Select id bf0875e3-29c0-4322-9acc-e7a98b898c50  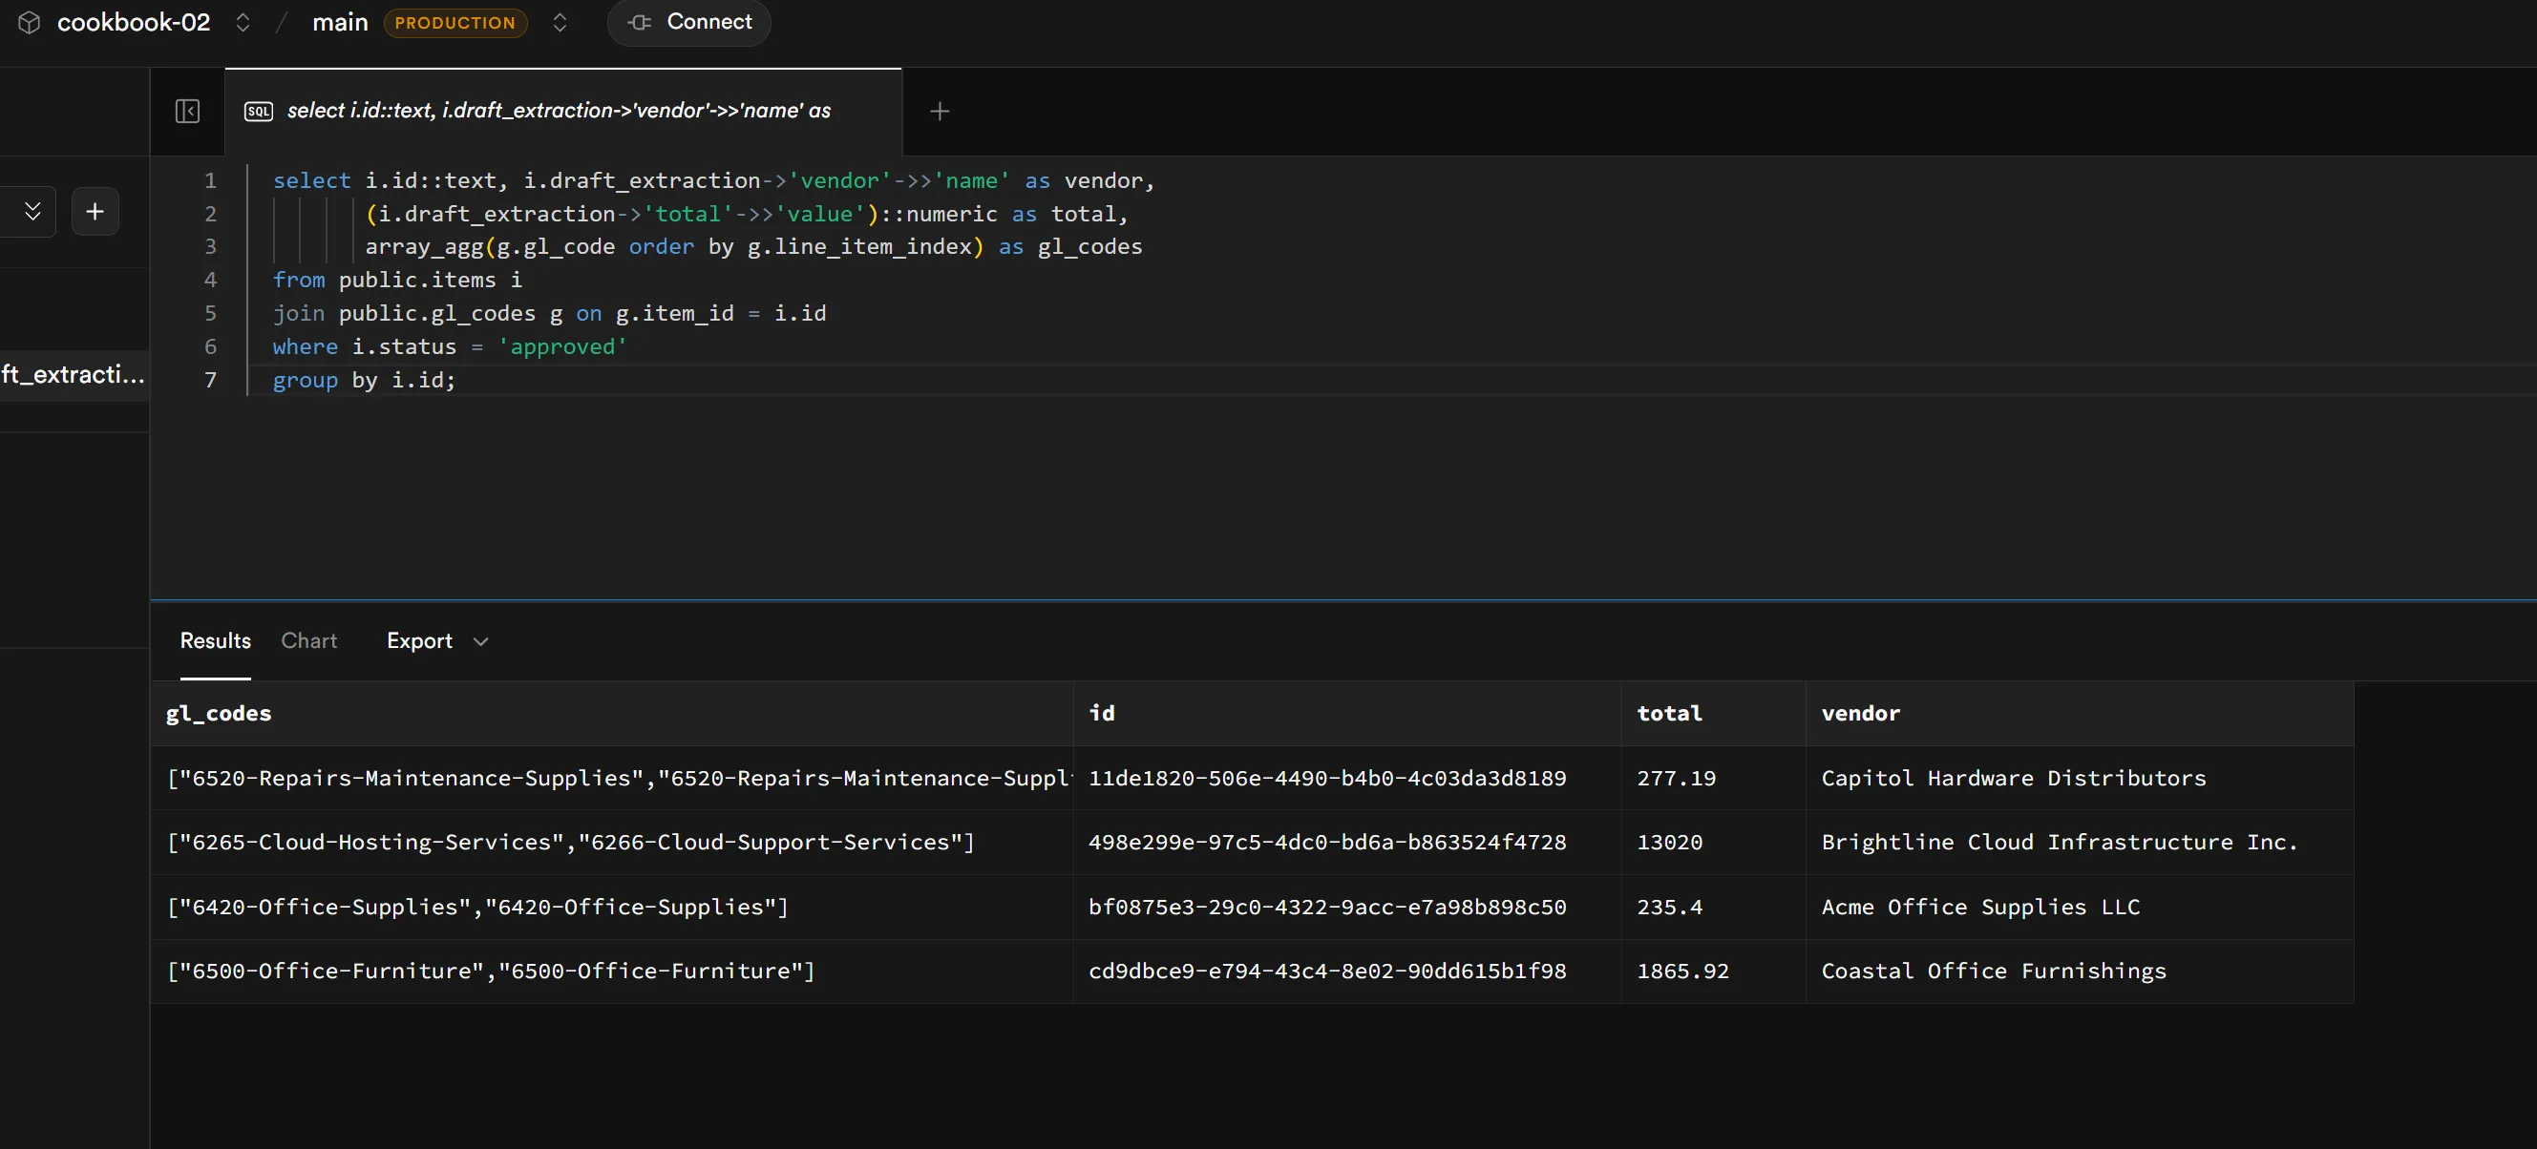[x=1326, y=907]
